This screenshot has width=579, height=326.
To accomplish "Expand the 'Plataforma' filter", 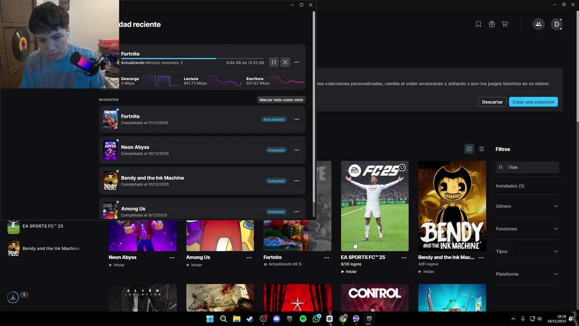I will click(x=527, y=274).
